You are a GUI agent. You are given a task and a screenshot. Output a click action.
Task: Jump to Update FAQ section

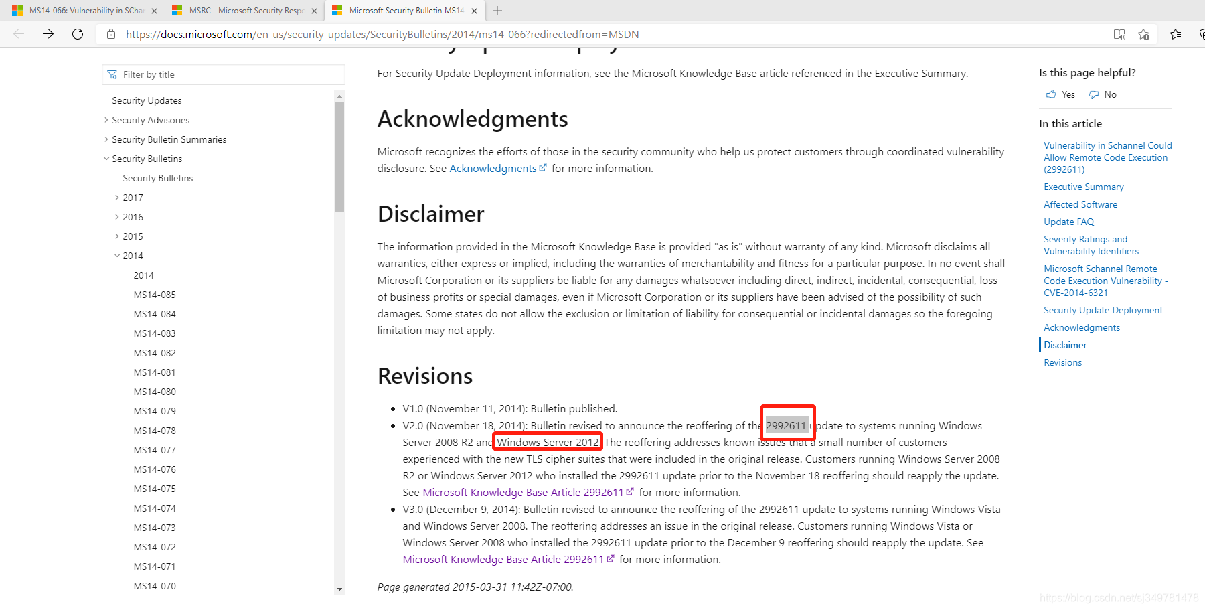1068,222
